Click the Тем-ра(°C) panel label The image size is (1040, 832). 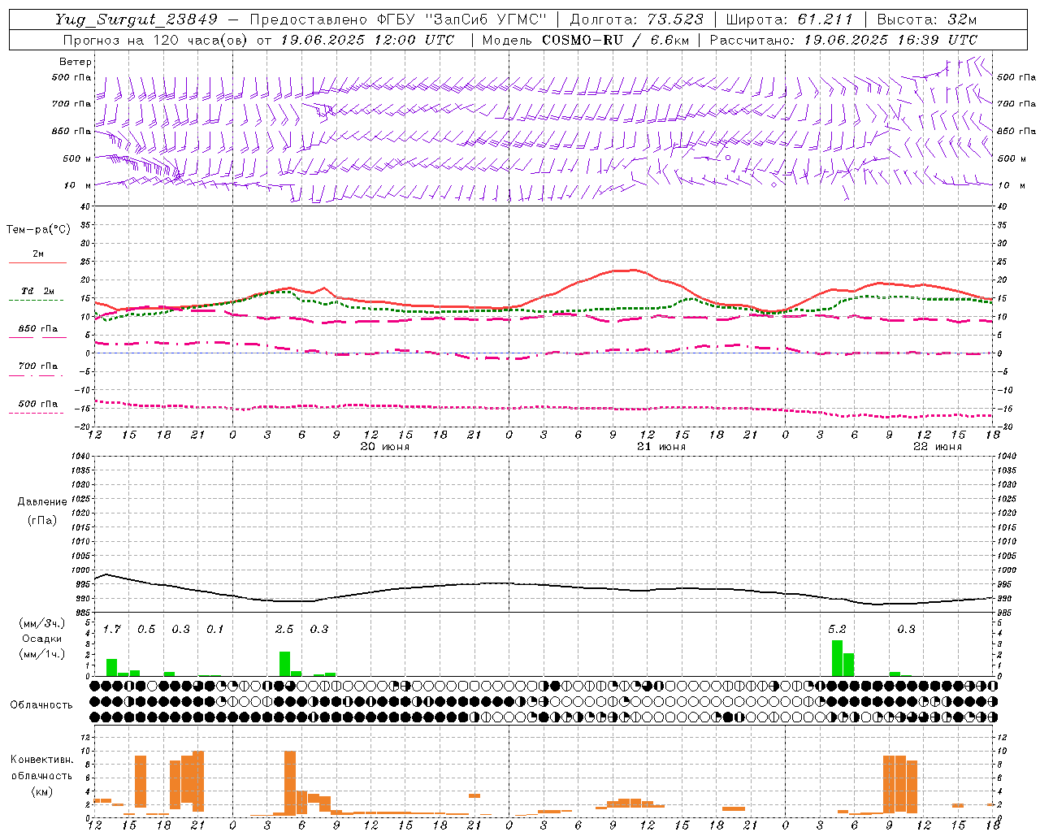tap(38, 230)
